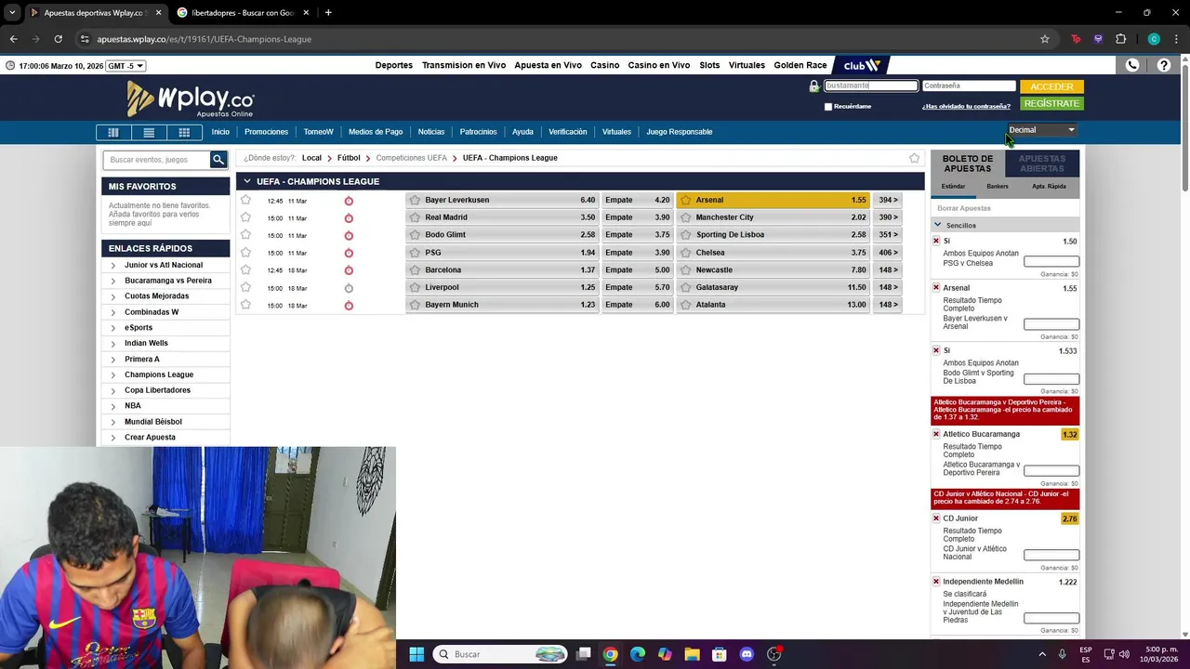Favorite the Bayer Leverkusen match row star
The width and height of the screenshot is (1190, 669).
click(245, 200)
